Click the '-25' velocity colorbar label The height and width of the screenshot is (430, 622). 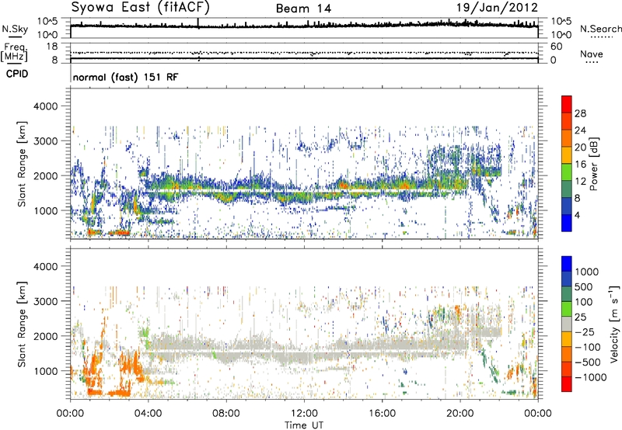pos(585,332)
